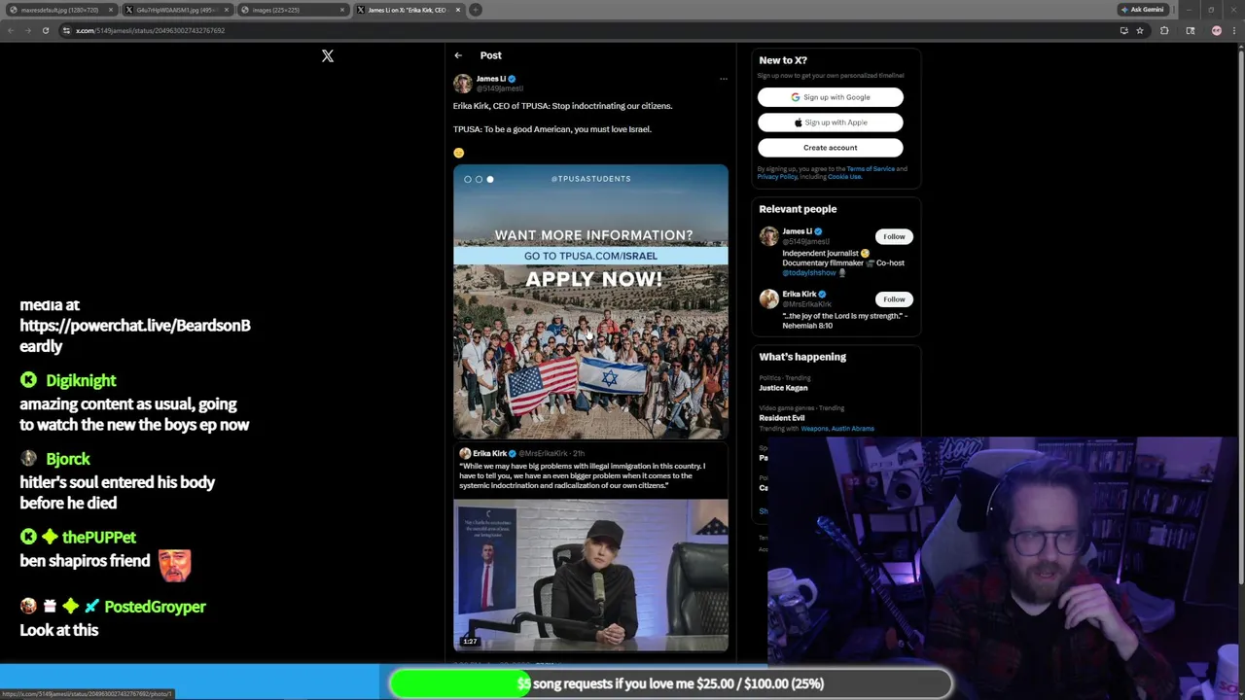Click @todayishow link in James Li bio
This screenshot has height=700, width=1245.
coord(809,273)
